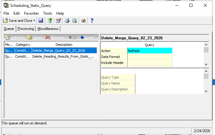Click the Save and Close floppy icon
The height and width of the screenshot is (135, 215).
click(5, 21)
